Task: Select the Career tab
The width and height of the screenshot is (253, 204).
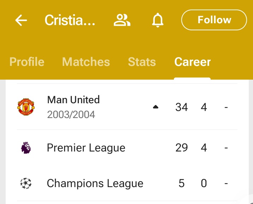Action: tap(193, 62)
